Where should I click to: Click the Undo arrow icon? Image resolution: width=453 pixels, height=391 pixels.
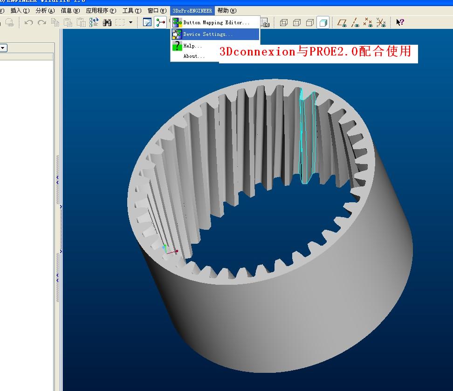[28, 22]
